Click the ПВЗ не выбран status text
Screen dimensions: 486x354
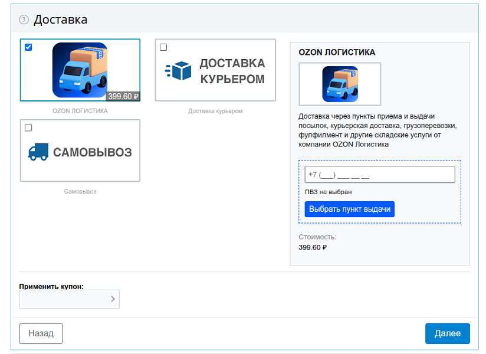coord(329,192)
